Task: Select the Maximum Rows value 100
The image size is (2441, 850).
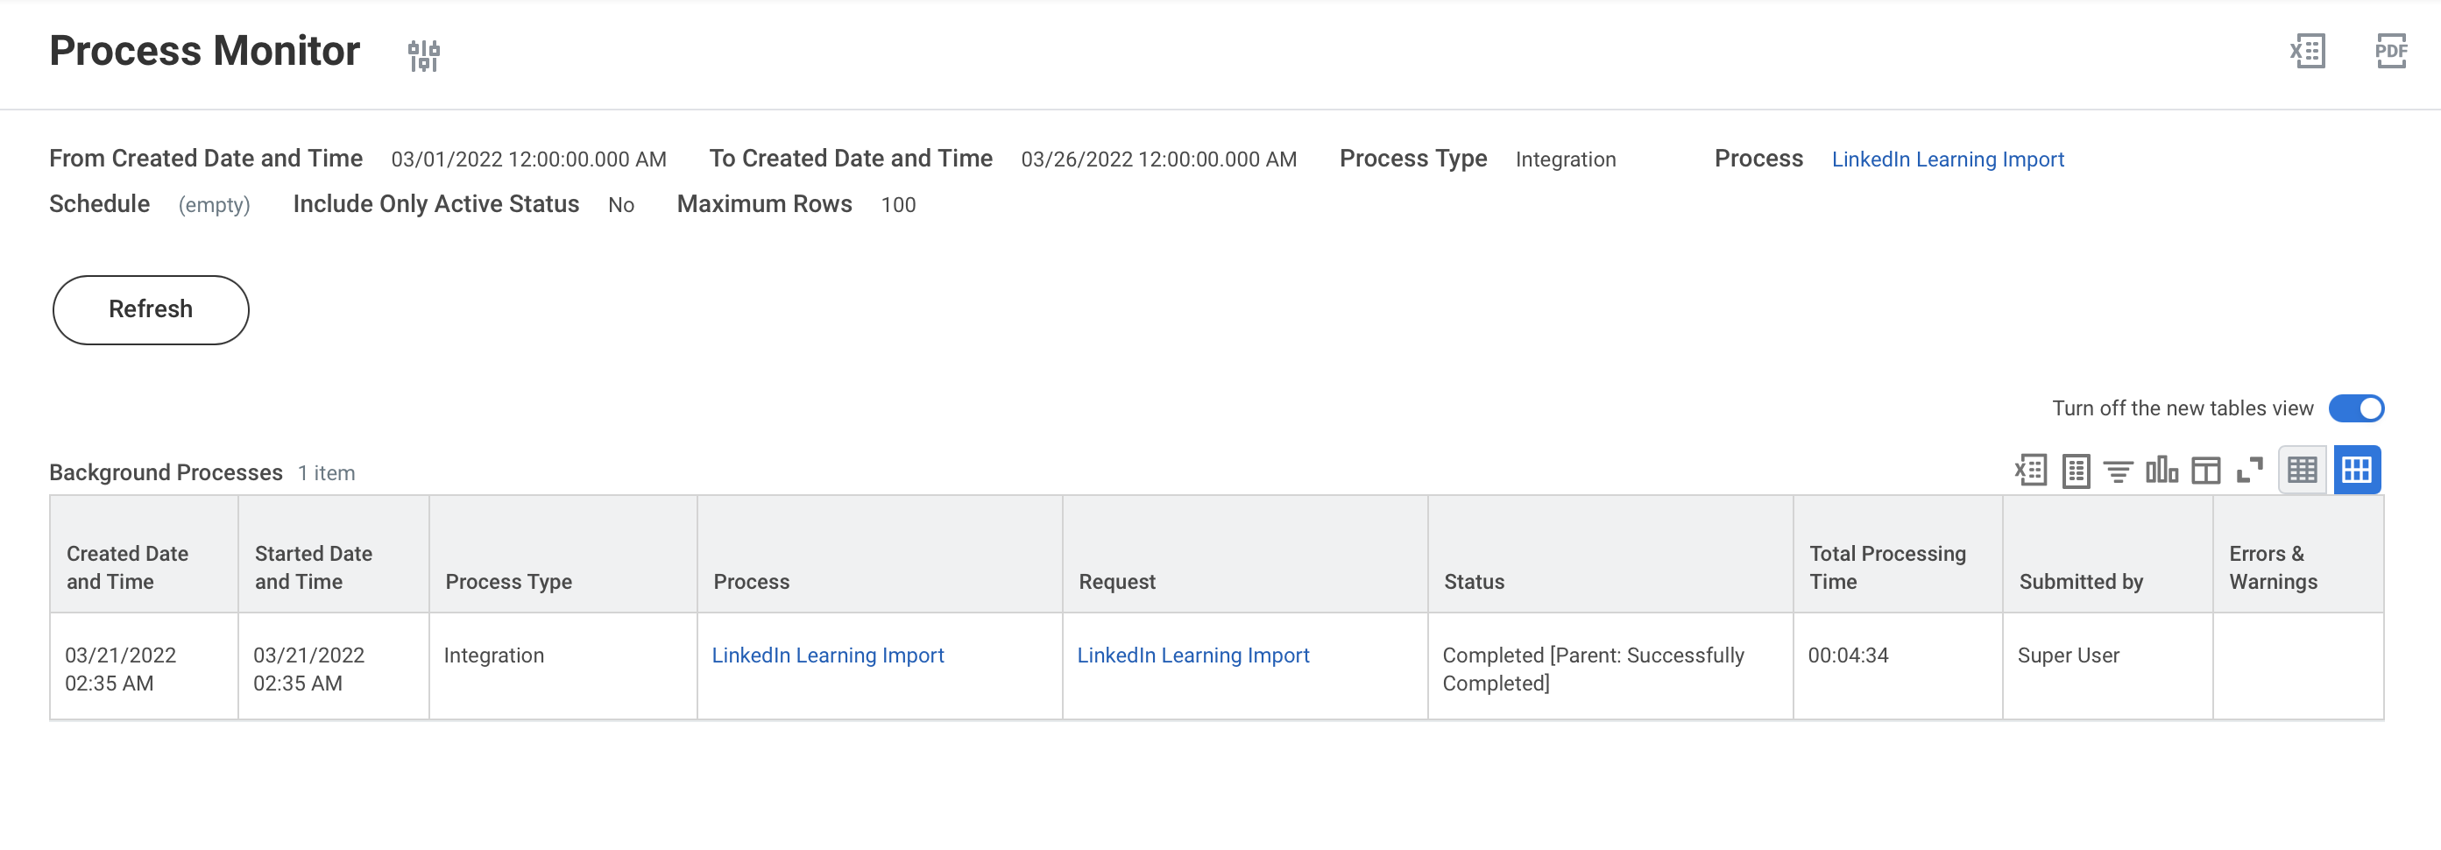Action: (897, 203)
